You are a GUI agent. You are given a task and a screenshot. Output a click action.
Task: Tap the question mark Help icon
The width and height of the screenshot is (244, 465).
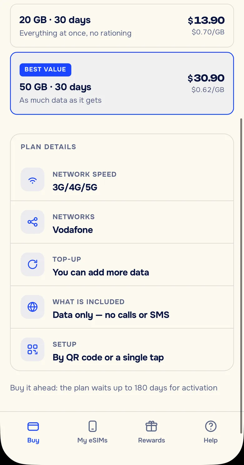pos(211,426)
